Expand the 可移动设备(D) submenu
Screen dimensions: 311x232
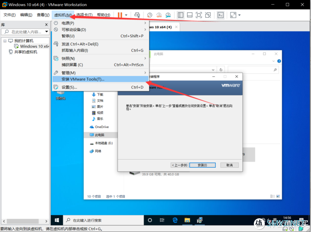[x=101, y=30]
